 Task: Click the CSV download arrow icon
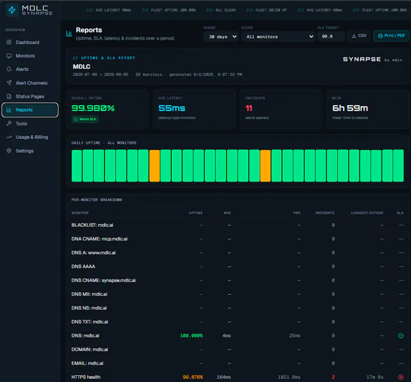click(x=354, y=36)
